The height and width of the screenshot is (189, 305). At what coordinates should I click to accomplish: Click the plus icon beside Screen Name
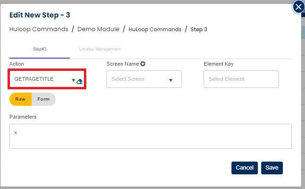(142, 64)
